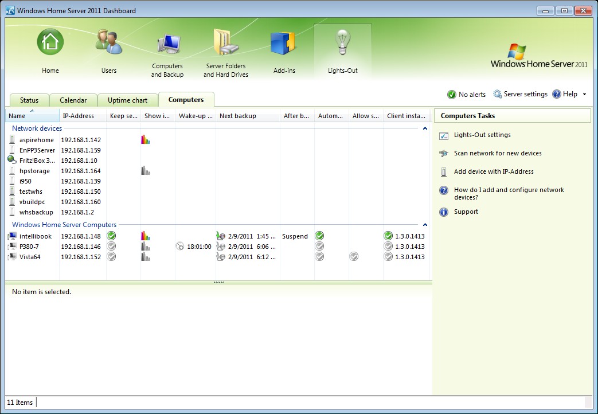Select the testwhs device name
Viewport: 598px width, 414px height.
click(x=31, y=192)
